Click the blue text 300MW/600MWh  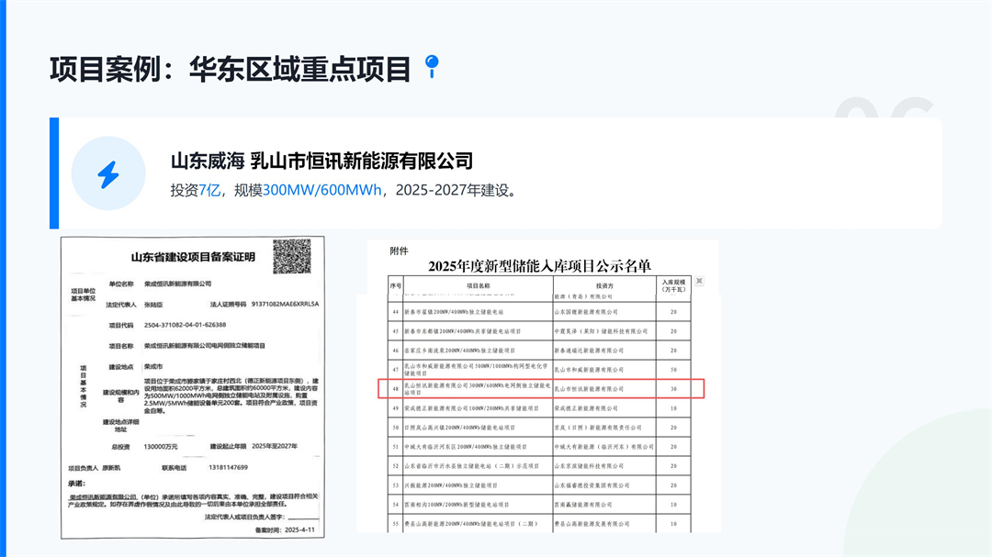[x=322, y=190]
